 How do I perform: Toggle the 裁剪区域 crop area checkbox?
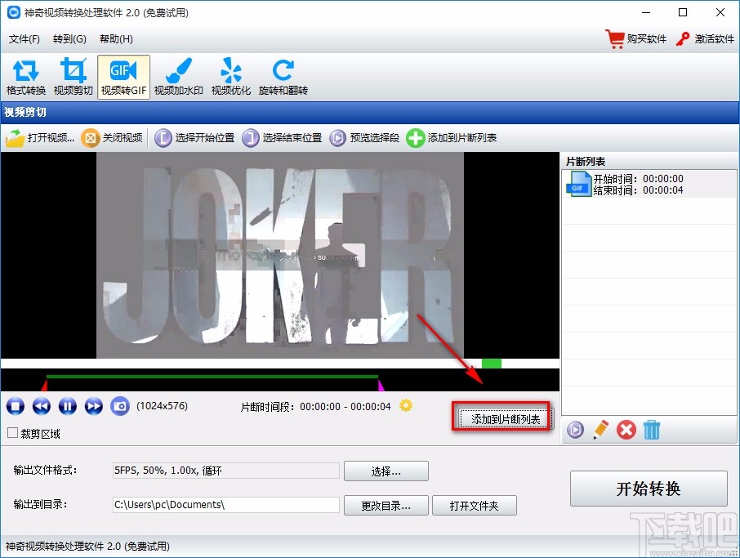(13, 433)
